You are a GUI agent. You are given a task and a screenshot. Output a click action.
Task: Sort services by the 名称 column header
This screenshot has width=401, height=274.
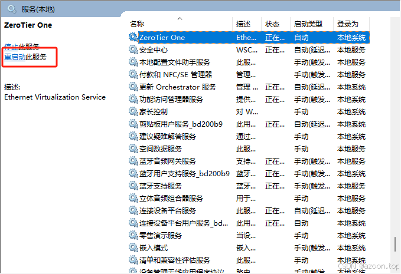(137, 24)
